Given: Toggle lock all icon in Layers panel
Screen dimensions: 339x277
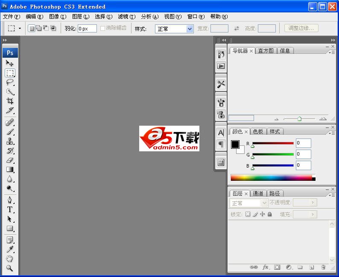Looking at the screenshot, I should coord(270,214).
